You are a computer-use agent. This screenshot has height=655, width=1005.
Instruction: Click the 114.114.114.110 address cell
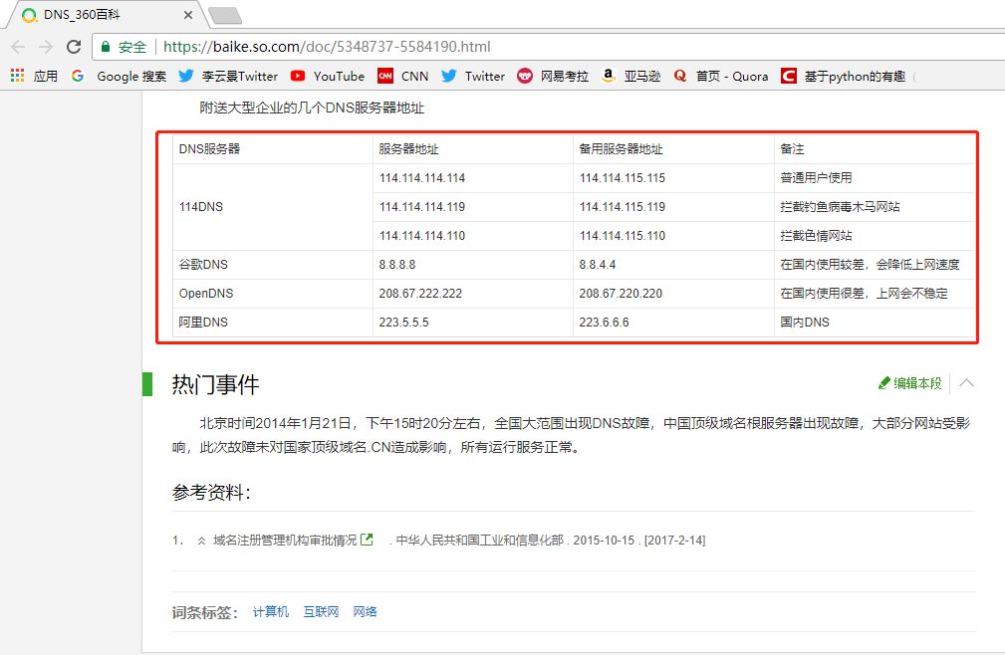(472, 236)
